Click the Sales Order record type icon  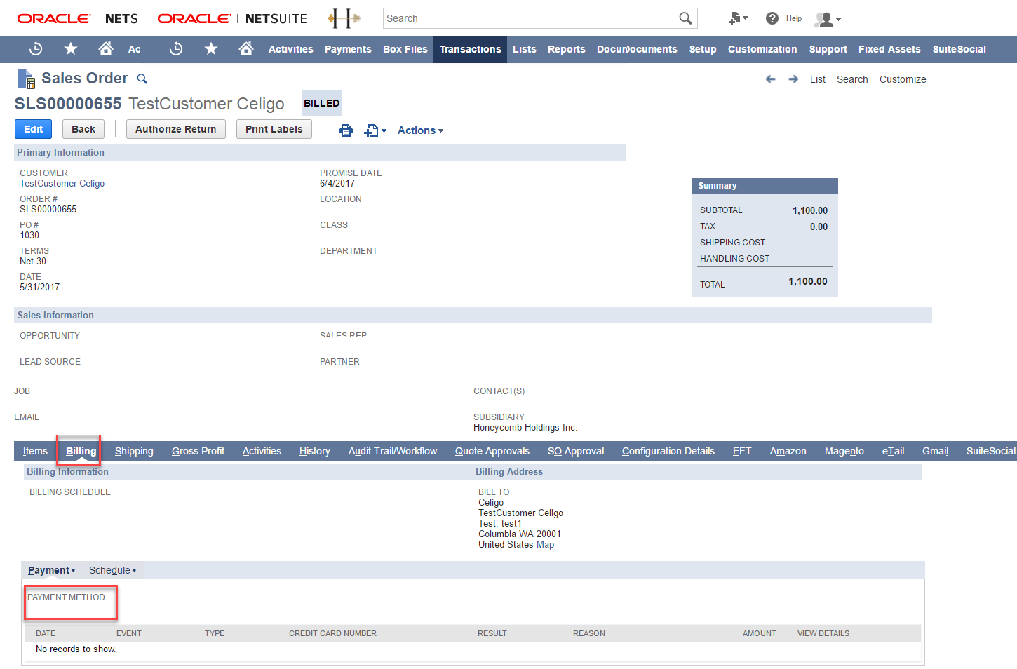(26, 79)
